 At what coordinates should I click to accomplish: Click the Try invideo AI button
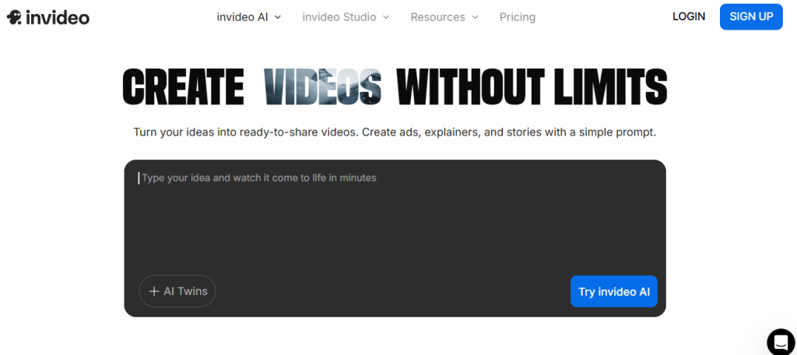614,291
